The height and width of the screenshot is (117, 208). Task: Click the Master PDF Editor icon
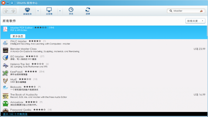[5, 29]
